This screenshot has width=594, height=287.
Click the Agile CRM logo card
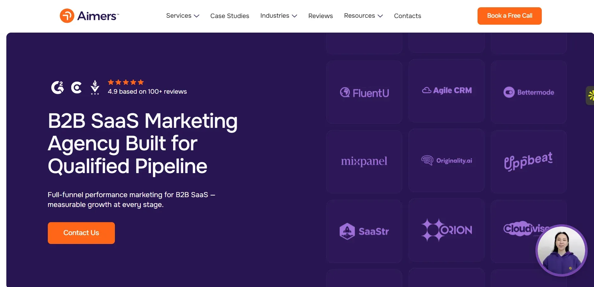point(447,91)
